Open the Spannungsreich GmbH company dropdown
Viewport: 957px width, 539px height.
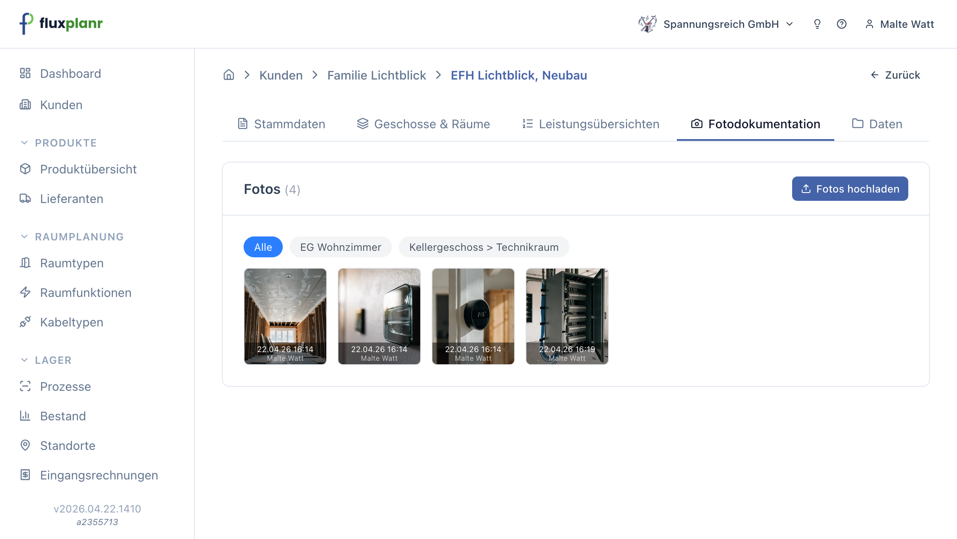click(716, 24)
